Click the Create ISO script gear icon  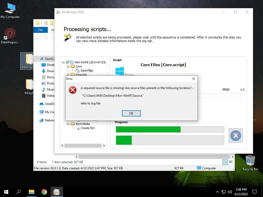pyautogui.click(x=78, y=128)
